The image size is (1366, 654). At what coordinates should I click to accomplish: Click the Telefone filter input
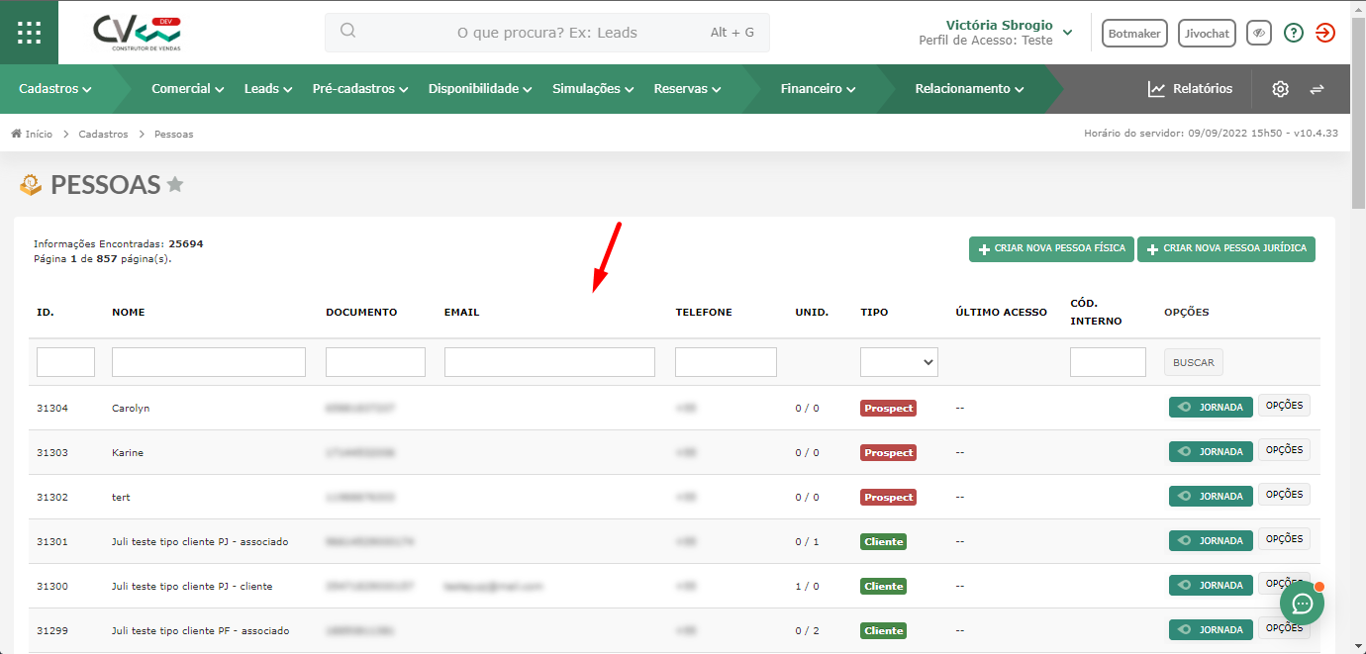point(726,362)
